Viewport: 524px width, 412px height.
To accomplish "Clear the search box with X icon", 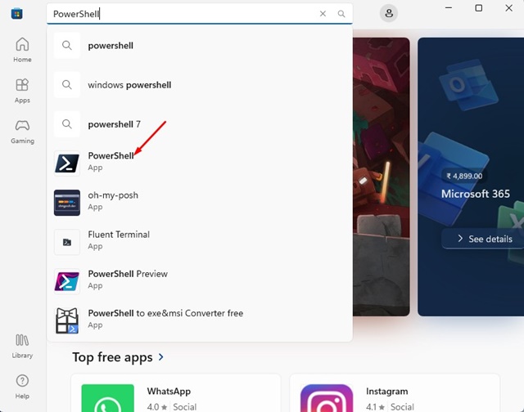I will tap(323, 14).
